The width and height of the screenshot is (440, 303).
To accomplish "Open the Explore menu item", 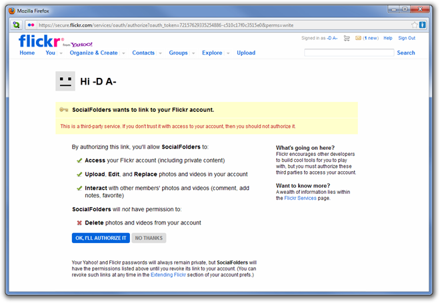I will 212,53.
